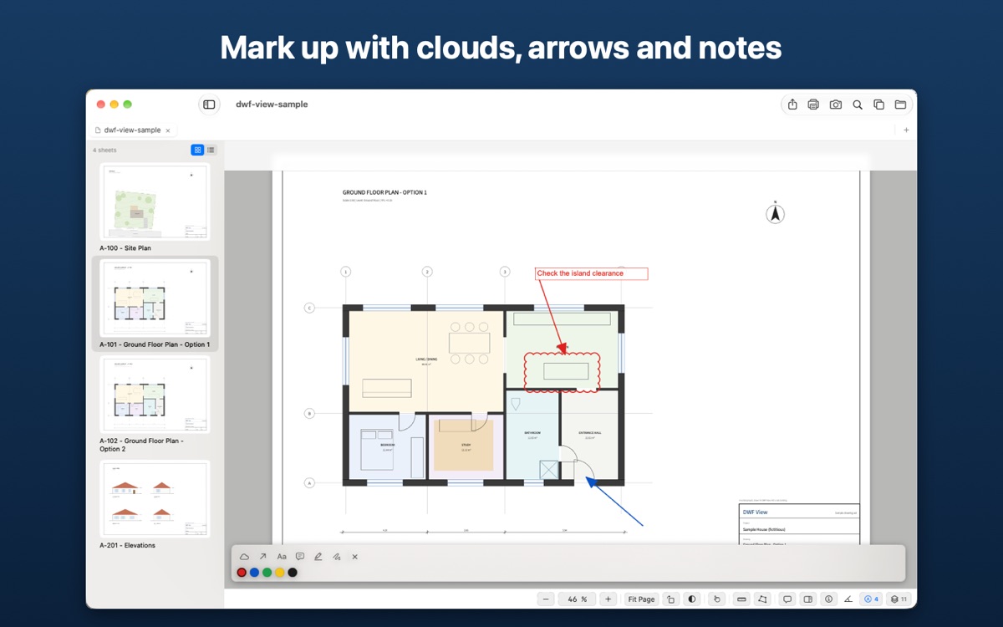
Task: Open the A-102 Ground Floor Plan thumbnail
Action: pos(155,395)
